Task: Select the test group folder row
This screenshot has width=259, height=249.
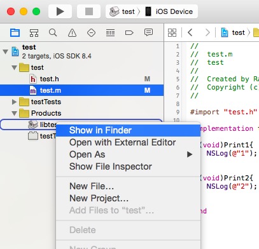Action: click(x=81, y=67)
